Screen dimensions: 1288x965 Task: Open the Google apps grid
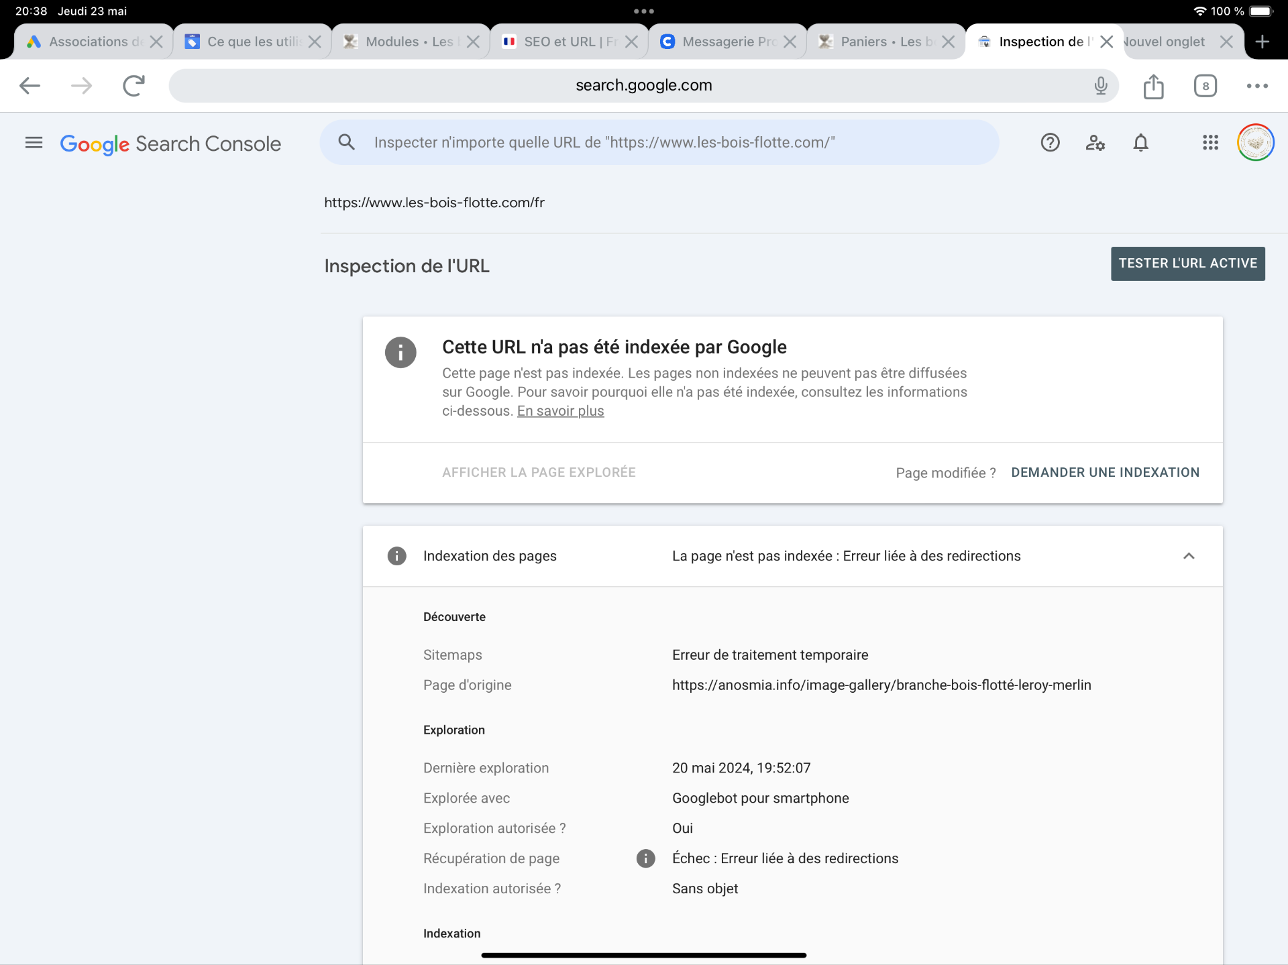pos(1210,143)
